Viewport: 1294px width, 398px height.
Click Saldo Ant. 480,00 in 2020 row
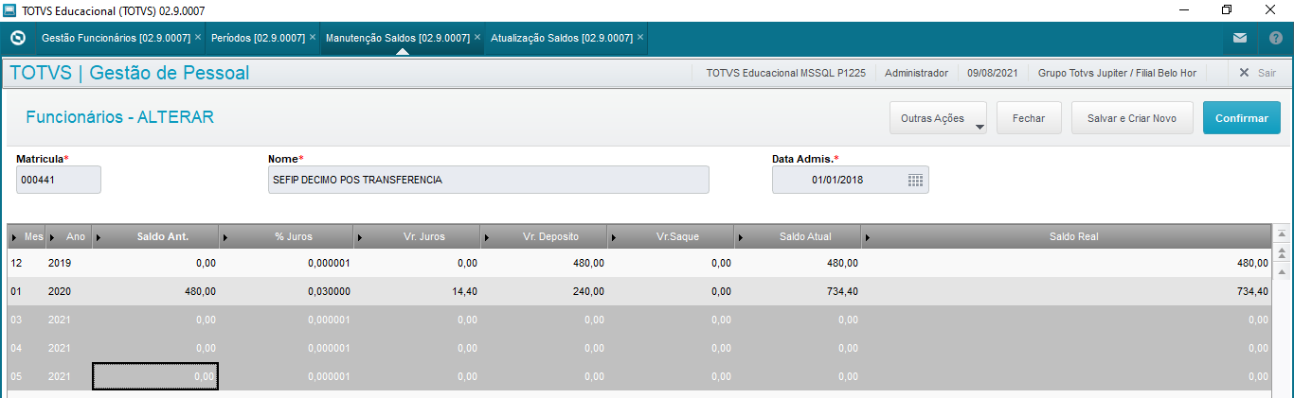point(155,291)
